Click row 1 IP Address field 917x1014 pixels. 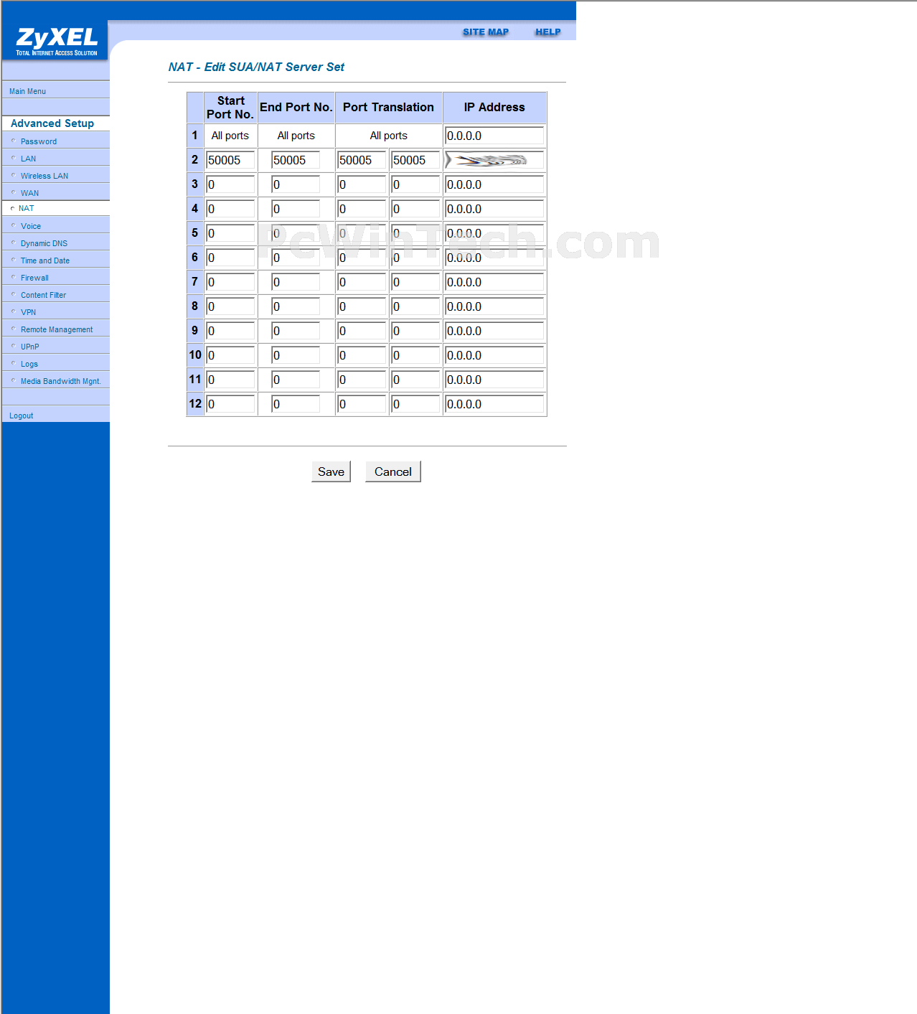click(494, 136)
